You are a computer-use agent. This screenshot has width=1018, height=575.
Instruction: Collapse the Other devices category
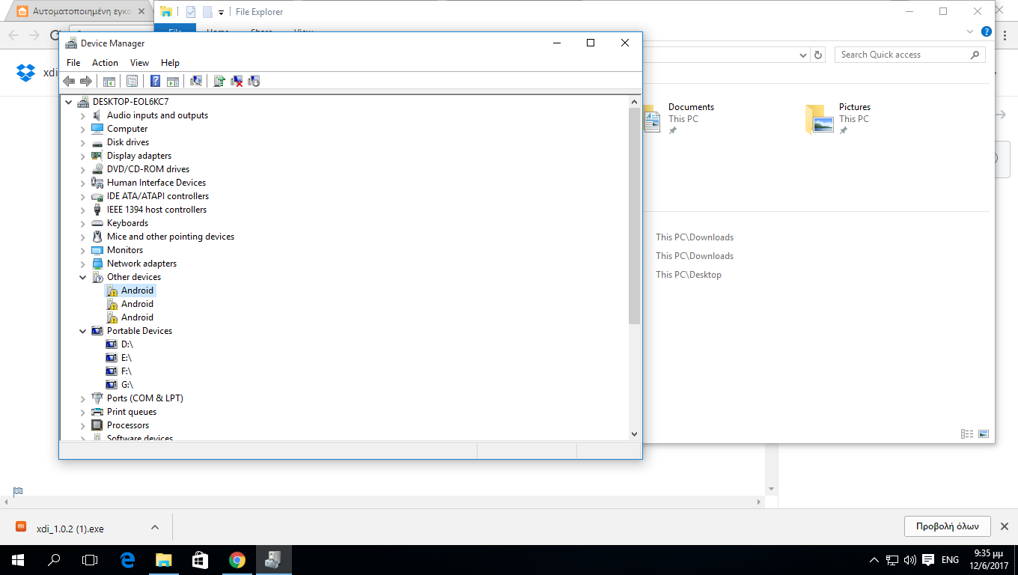(82, 277)
